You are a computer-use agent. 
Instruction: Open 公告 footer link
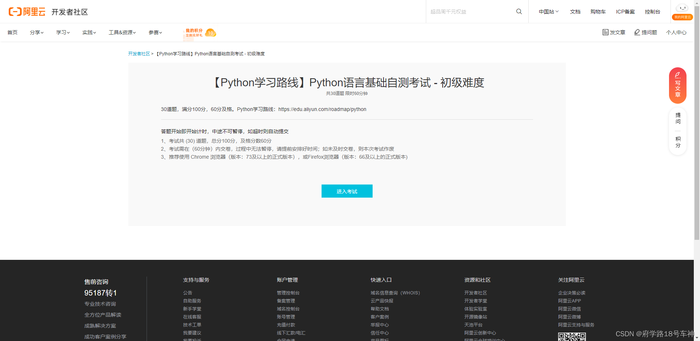188,293
